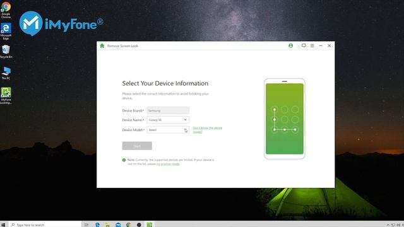Click the dark round app icon on taskbar
Image resolution: width=404 pixels, height=227 pixels.
pyautogui.click(x=139, y=224)
